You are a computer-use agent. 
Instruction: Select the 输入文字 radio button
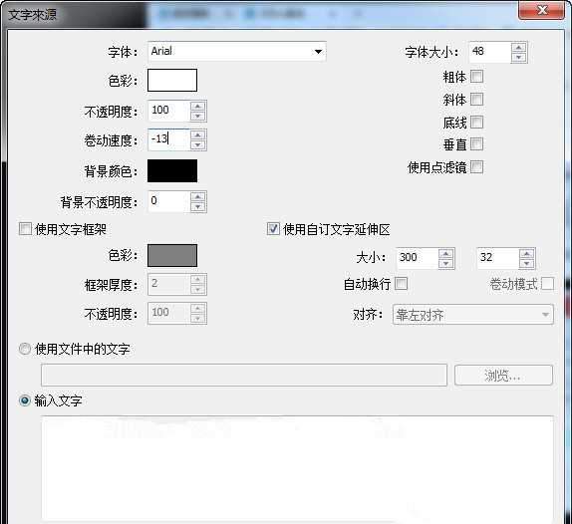25,400
